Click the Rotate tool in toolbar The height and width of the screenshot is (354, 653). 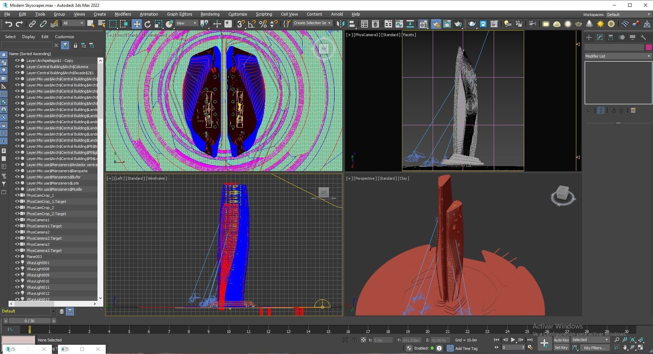coord(148,24)
